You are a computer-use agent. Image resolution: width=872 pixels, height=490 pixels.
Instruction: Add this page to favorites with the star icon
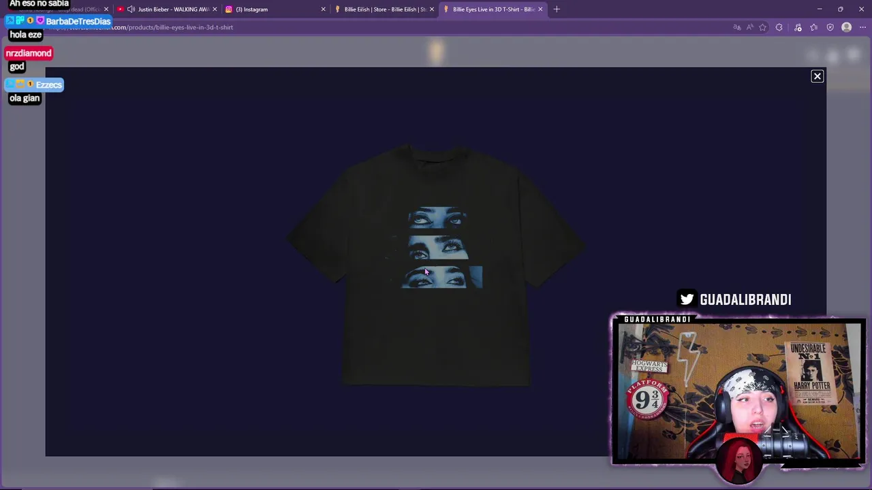[762, 27]
